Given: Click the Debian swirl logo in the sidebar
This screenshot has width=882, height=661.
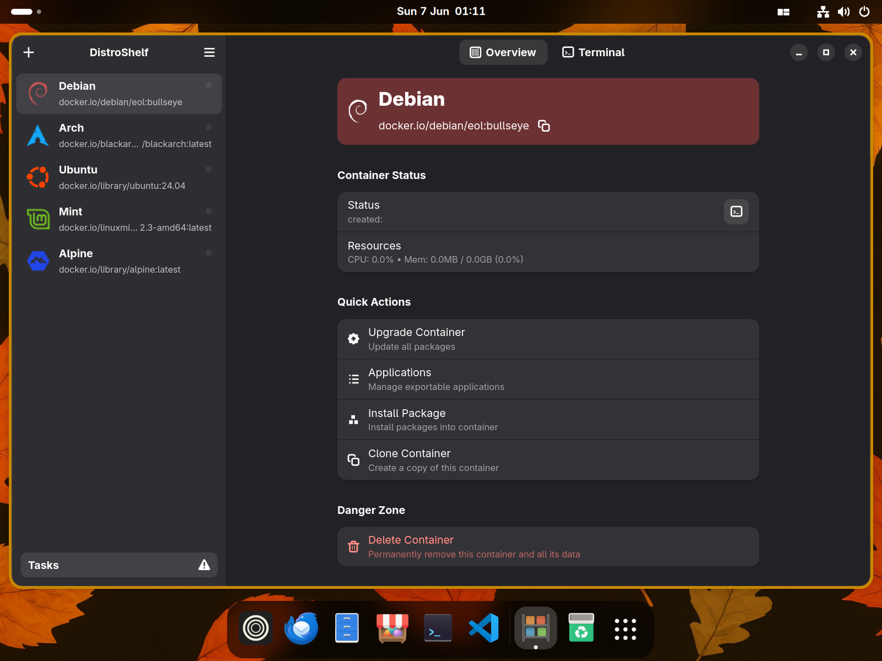Looking at the screenshot, I should tap(38, 94).
